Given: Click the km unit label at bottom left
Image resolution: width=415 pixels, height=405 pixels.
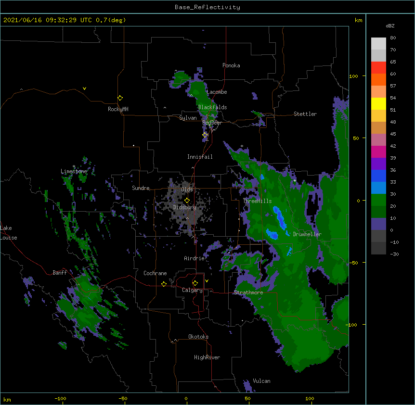Looking at the screenshot, I should (x=7, y=400).
